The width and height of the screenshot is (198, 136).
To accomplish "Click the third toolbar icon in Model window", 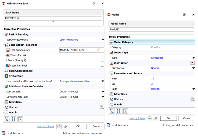I will pyautogui.click(x=125, y=111).
